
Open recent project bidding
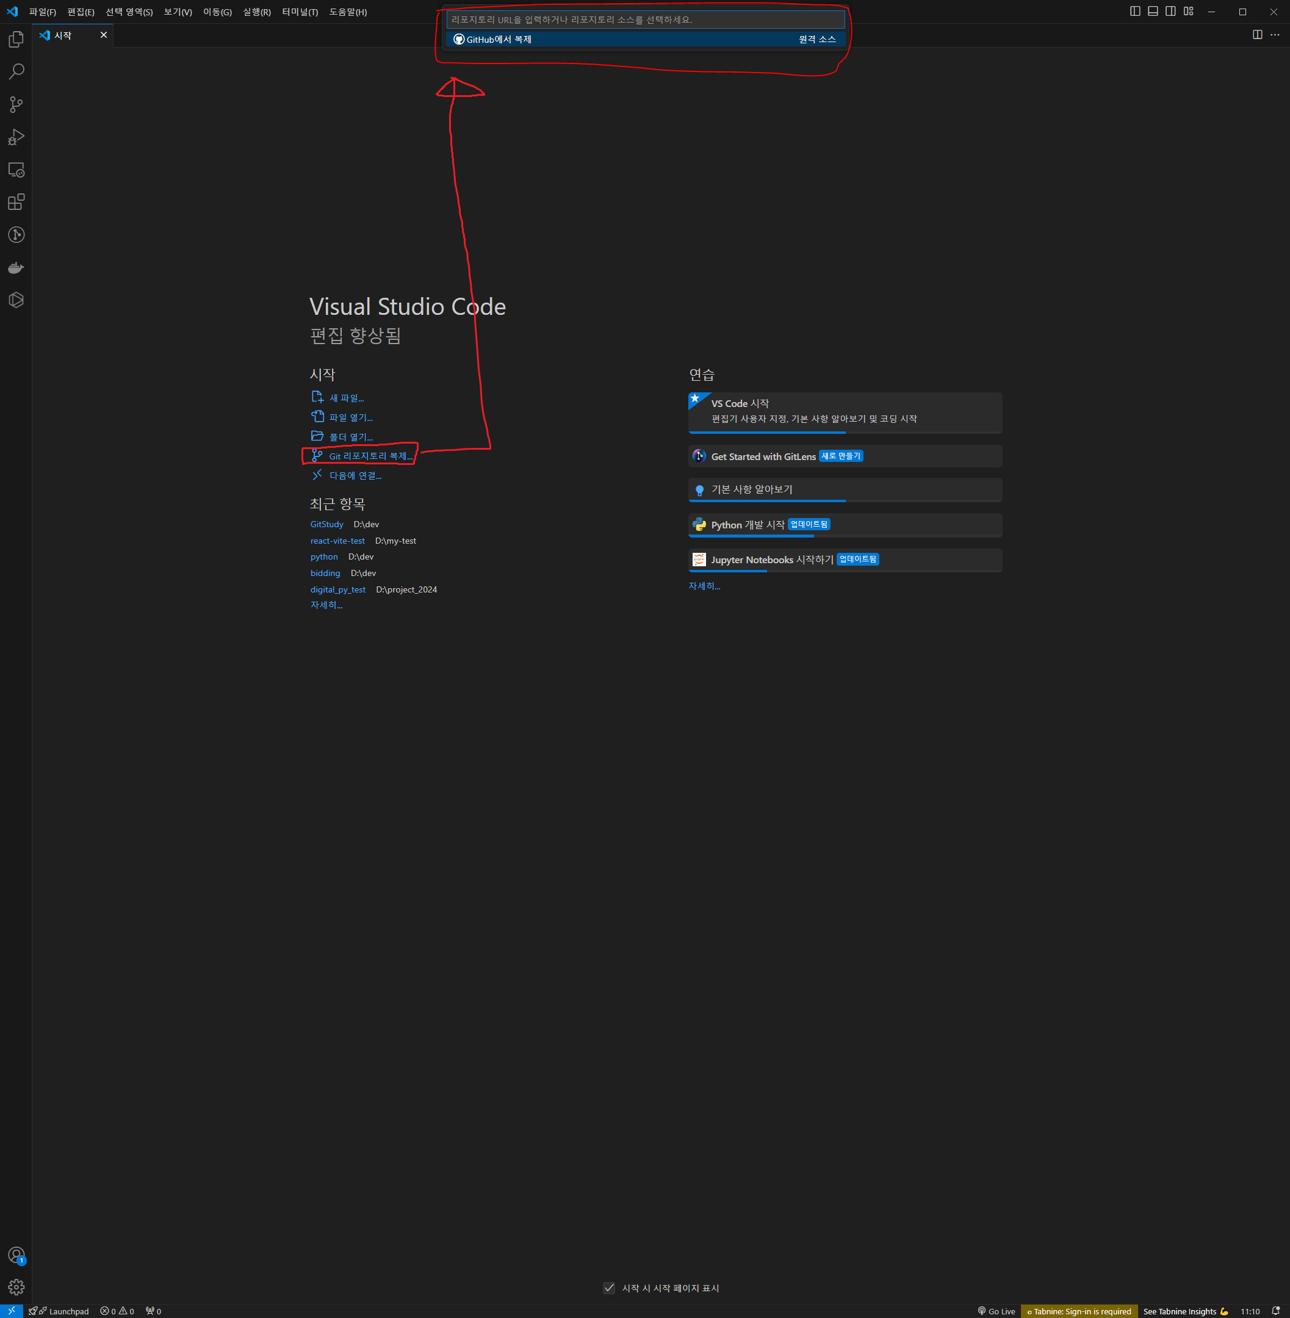[325, 574]
